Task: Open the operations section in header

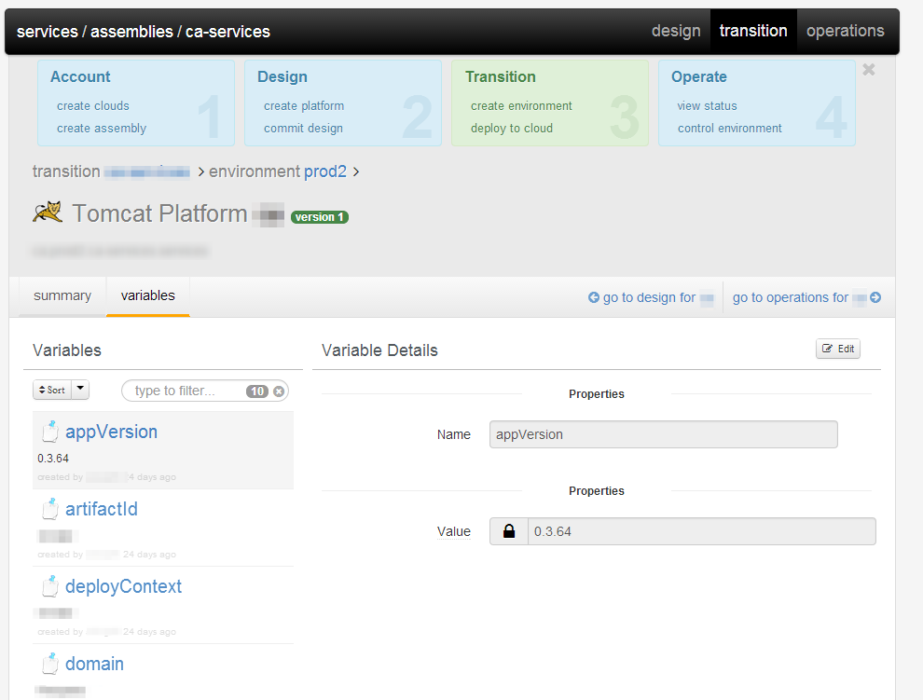Action: point(845,31)
